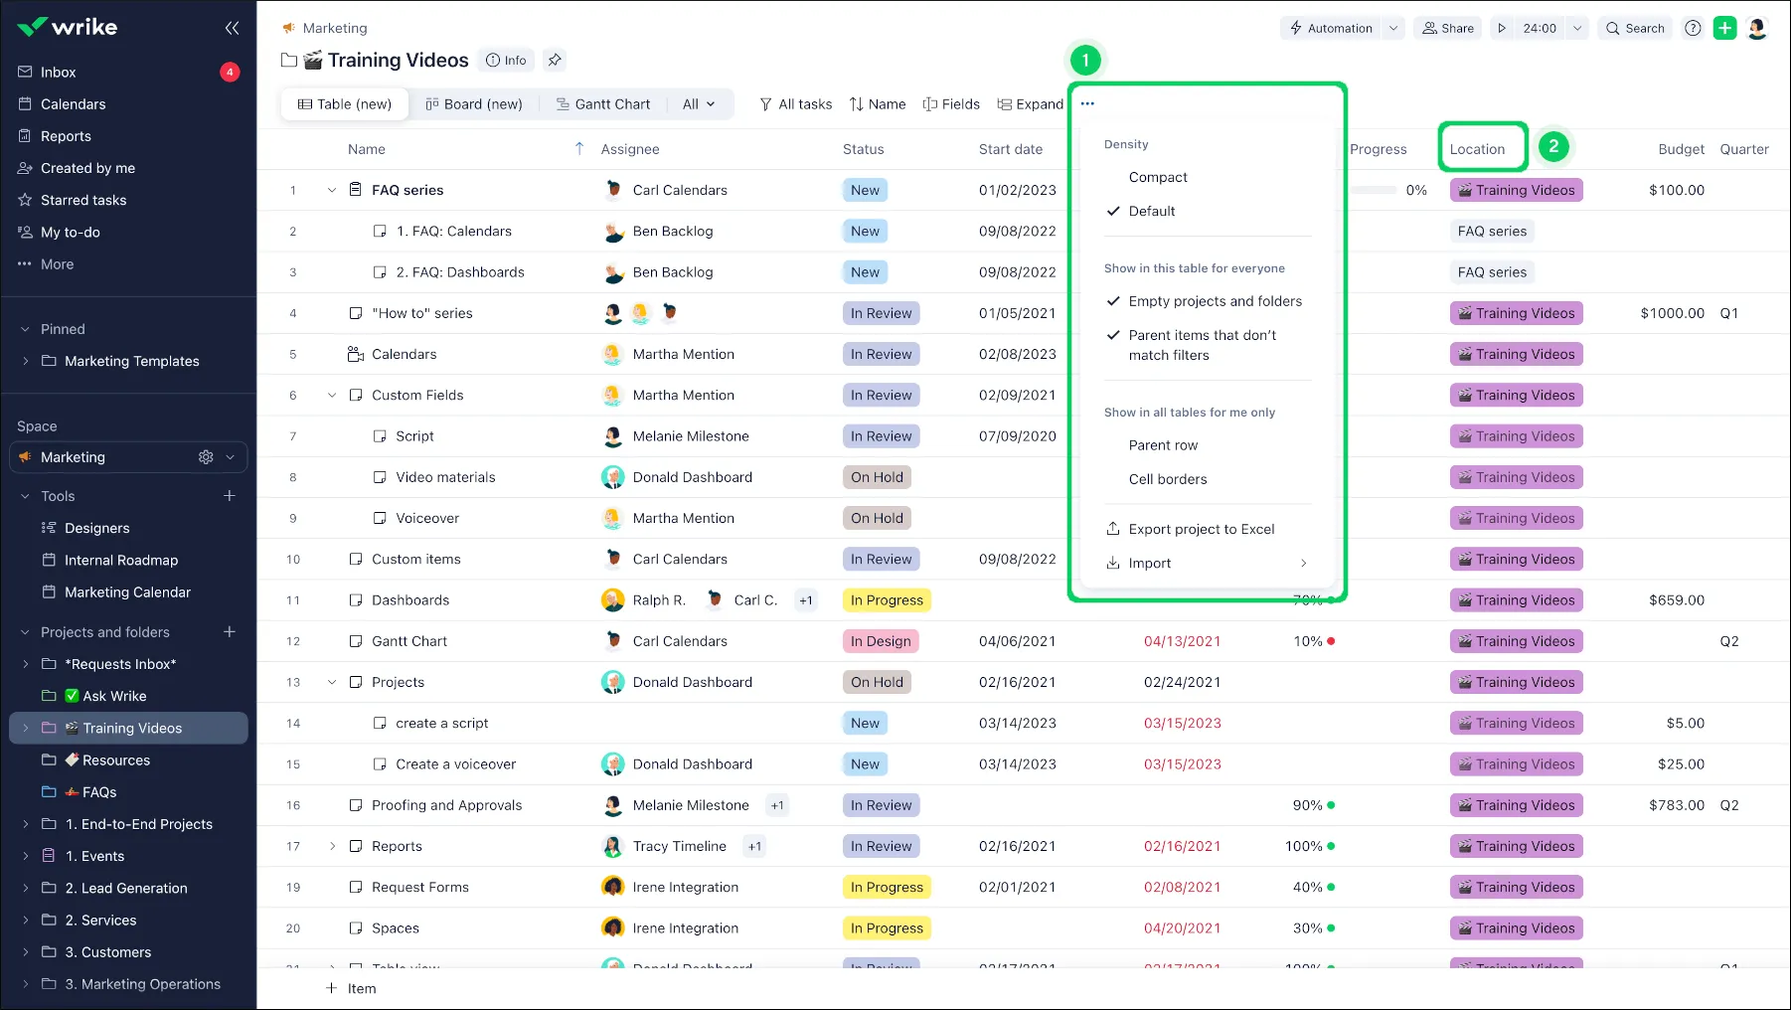Viewport: 1791px width, 1010px height.
Task: Open the Automation dropdown arrow
Action: [x=1393, y=29]
